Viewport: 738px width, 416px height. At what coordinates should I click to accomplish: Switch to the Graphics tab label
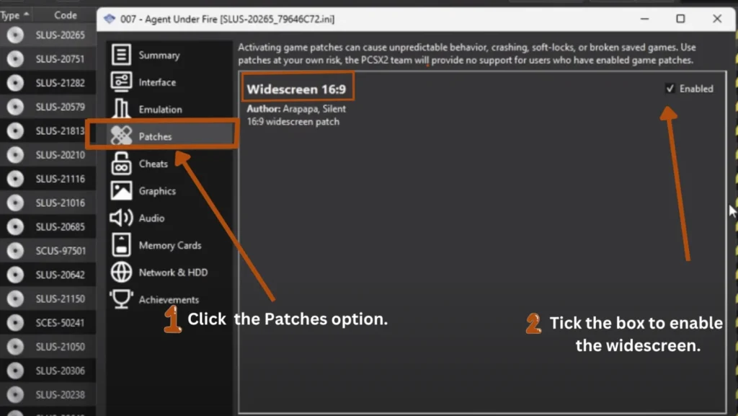coord(157,191)
